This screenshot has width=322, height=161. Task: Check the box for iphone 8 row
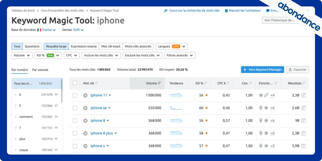coord(75,120)
